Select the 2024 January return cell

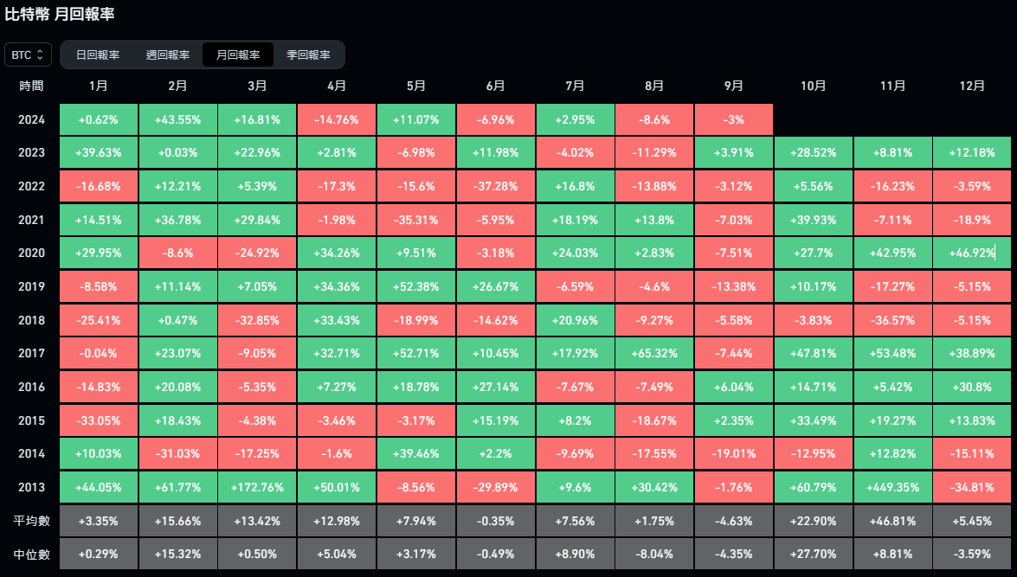click(98, 119)
